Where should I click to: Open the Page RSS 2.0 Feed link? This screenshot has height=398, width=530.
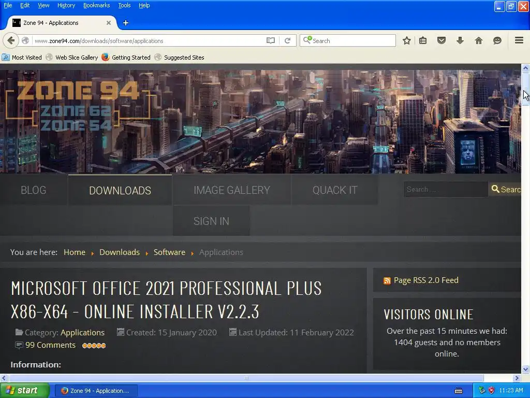[x=426, y=280]
